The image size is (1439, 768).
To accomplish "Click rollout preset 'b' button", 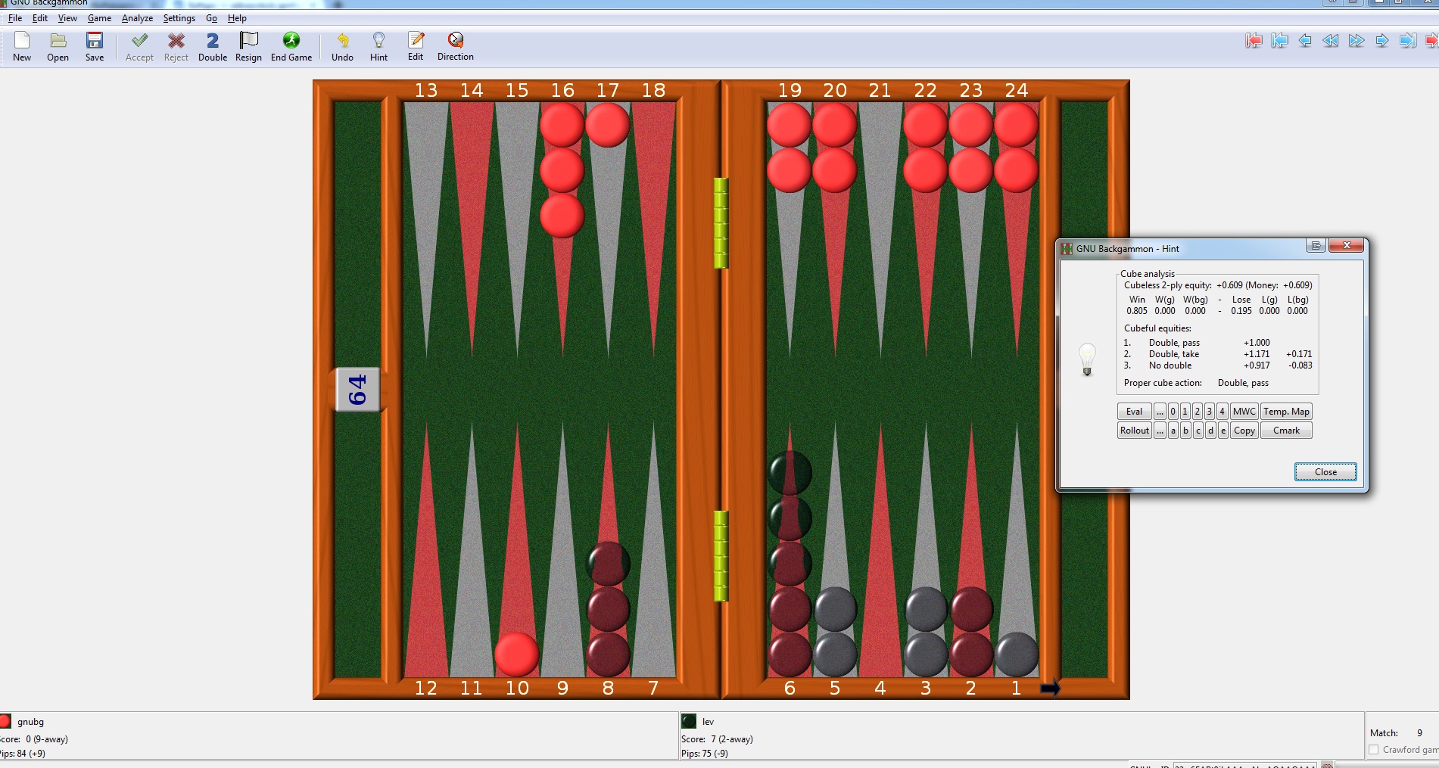I will (x=1185, y=431).
